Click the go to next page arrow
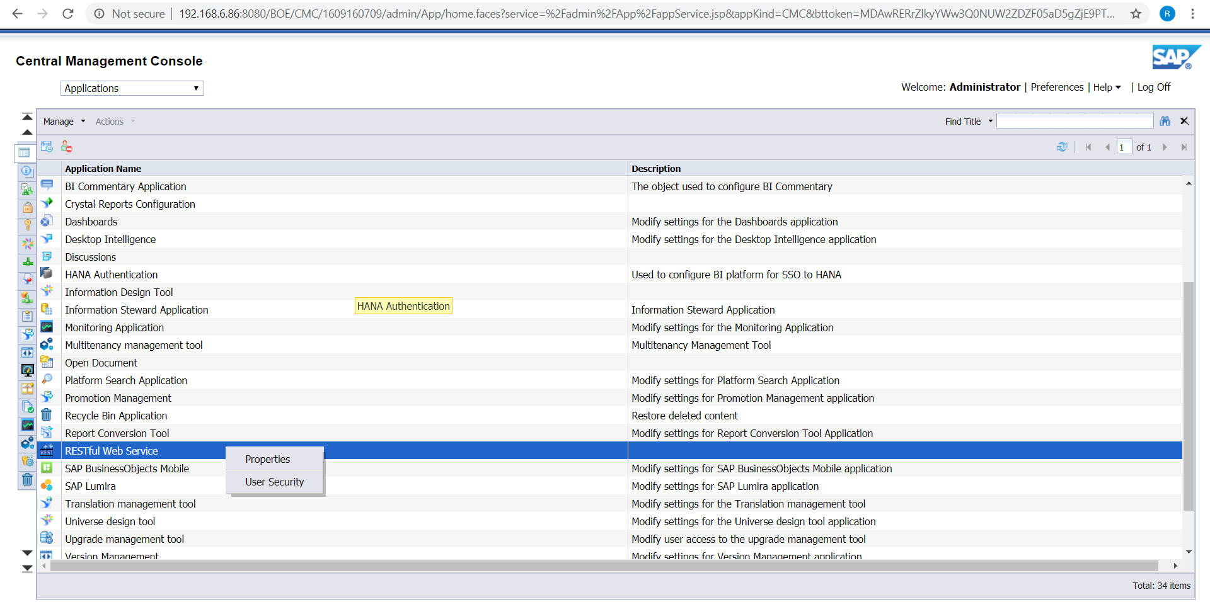 [1165, 147]
